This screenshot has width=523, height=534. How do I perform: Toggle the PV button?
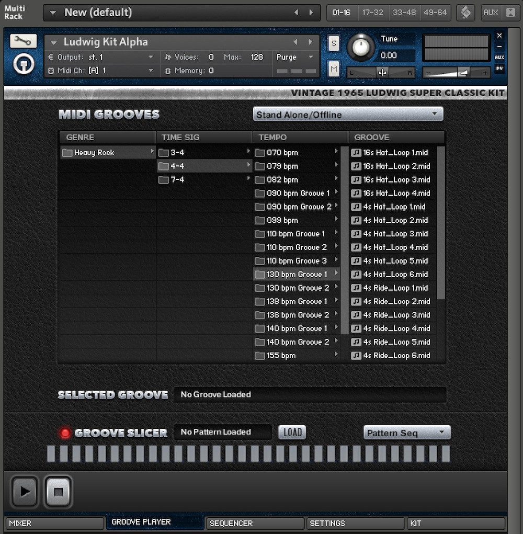[x=499, y=69]
